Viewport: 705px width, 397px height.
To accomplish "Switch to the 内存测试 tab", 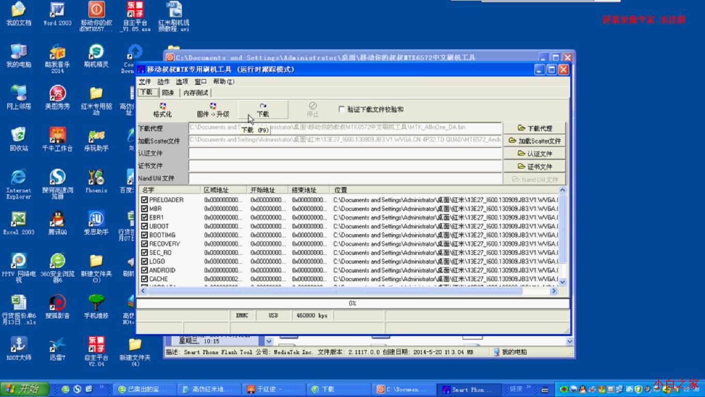I will point(196,93).
